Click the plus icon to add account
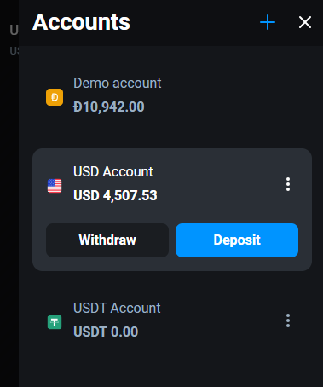The image size is (323, 387). pyautogui.click(x=268, y=22)
